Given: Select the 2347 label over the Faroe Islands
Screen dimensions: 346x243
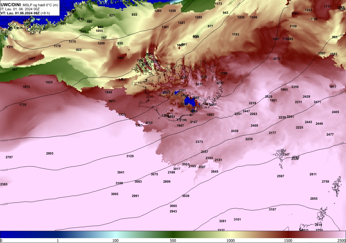Looking at the screenshot, I should [x=286, y=155].
